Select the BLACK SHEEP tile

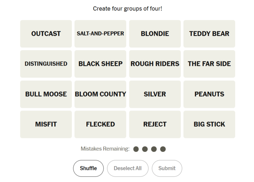[100, 64]
